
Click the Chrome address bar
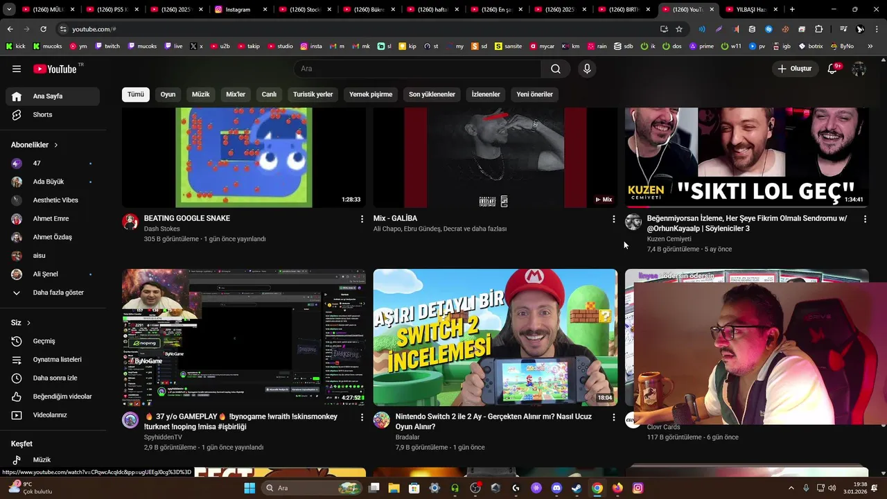[360, 29]
